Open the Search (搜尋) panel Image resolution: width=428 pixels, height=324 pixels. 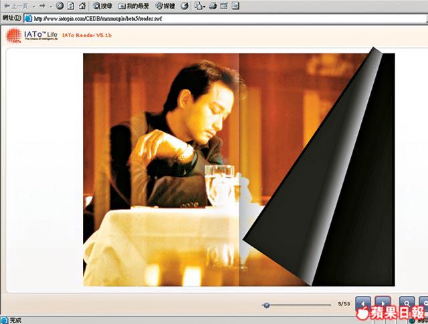(102, 5)
